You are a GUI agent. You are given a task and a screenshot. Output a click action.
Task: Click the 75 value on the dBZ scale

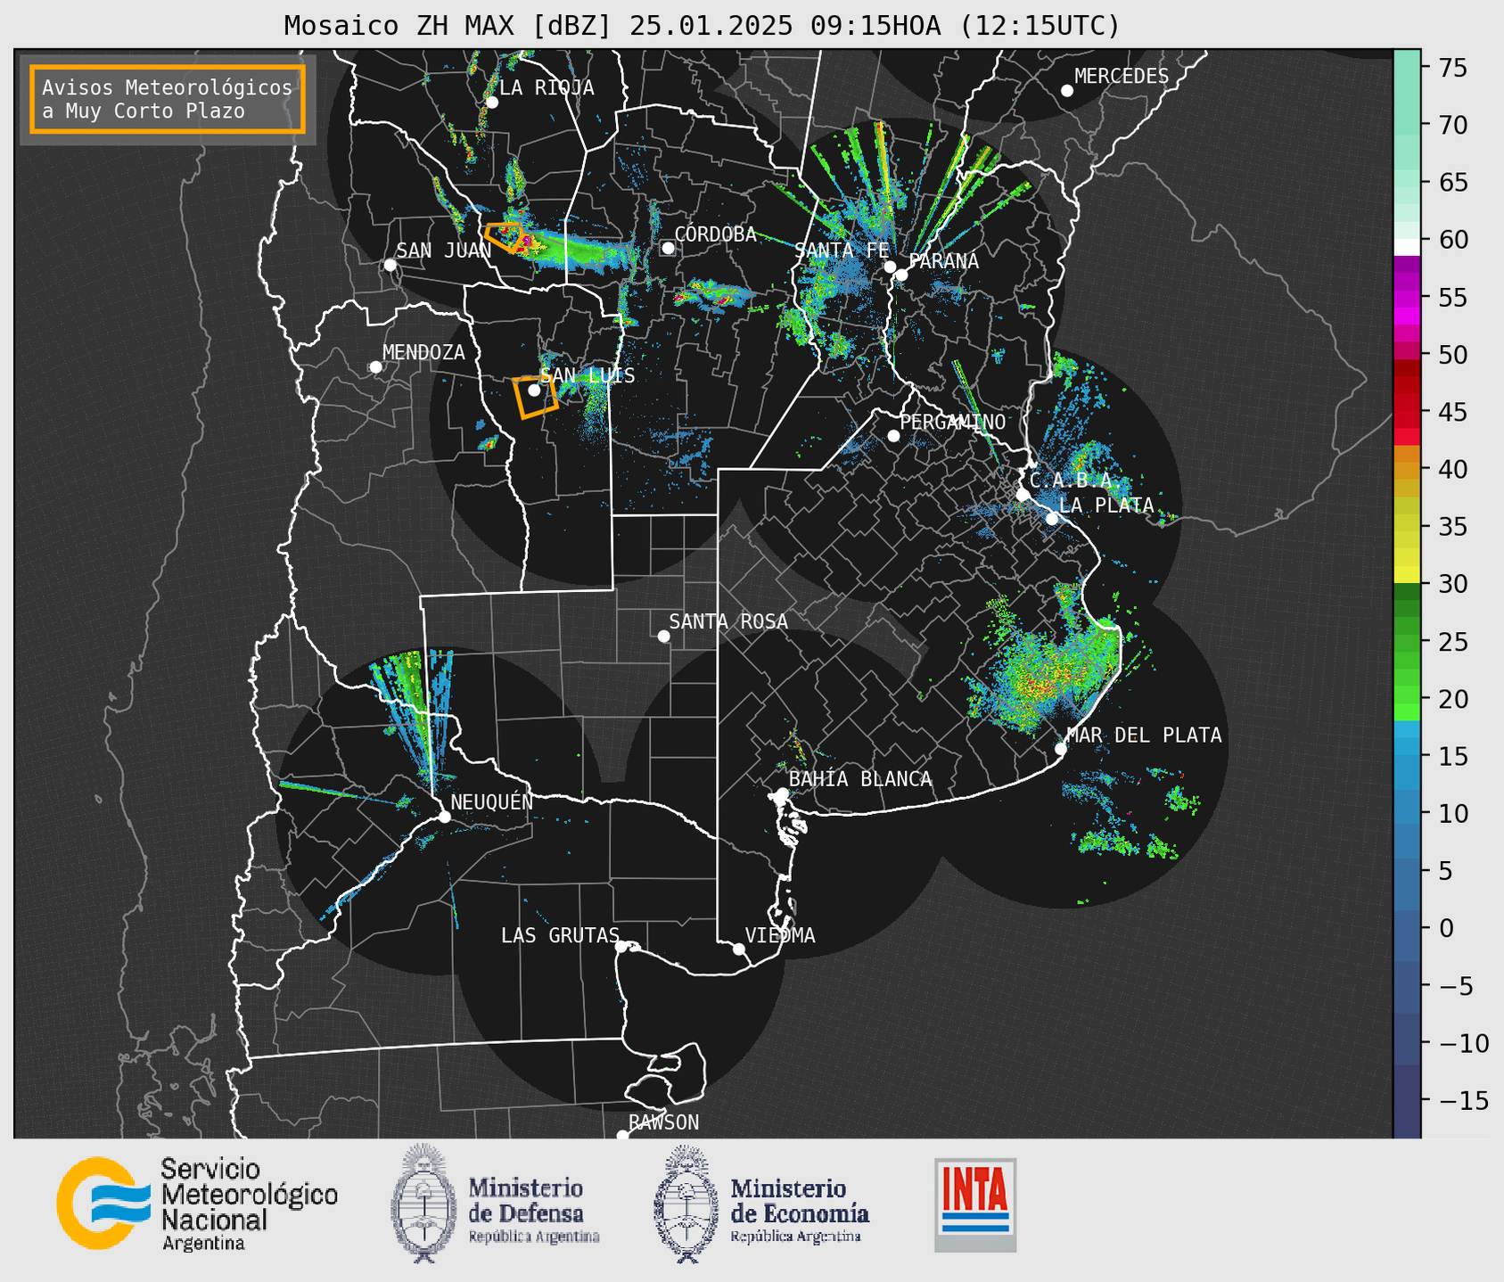1452,67
